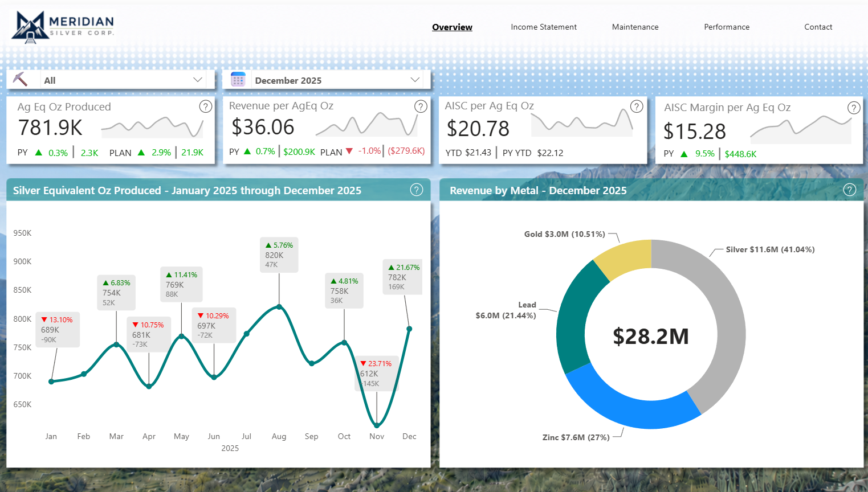Click the Zinc $7.6M (27%) label
Screen dimensions: 868x492
coord(576,437)
